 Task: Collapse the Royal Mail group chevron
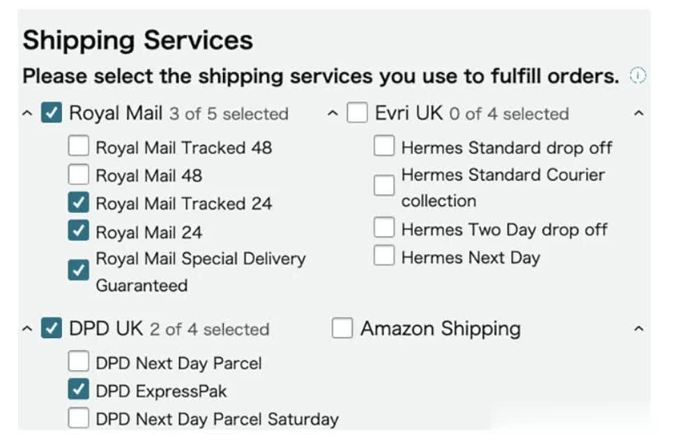(27, 113)
